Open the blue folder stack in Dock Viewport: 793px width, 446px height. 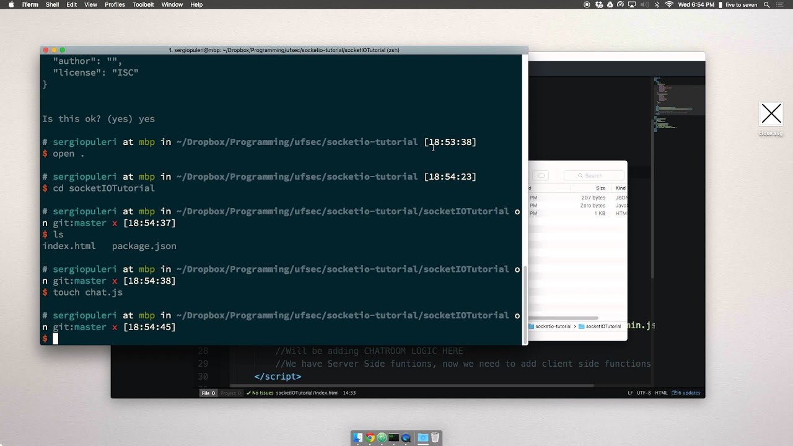(x=423, y=437)
